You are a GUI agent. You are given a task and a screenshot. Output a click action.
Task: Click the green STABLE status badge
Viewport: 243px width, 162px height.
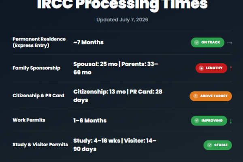217,145
